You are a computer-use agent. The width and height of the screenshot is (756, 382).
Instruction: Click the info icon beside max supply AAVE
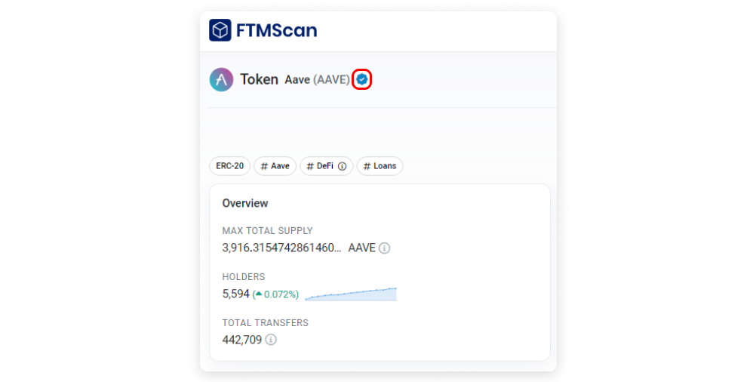(x=384, y=248)
